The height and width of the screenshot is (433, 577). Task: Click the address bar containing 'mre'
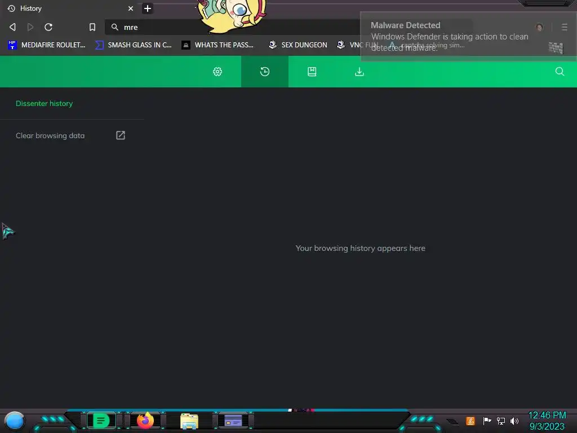pos(232,27)
